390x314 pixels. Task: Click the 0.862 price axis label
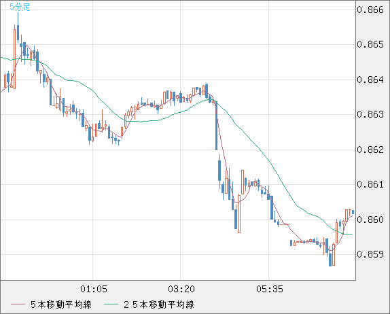coord(370,150)
